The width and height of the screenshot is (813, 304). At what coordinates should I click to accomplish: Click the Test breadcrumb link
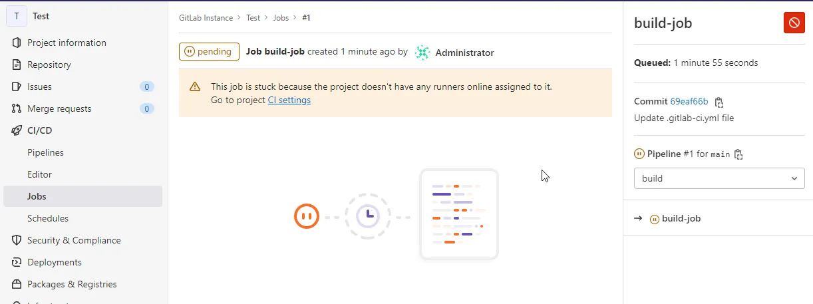tap(253, 18)
